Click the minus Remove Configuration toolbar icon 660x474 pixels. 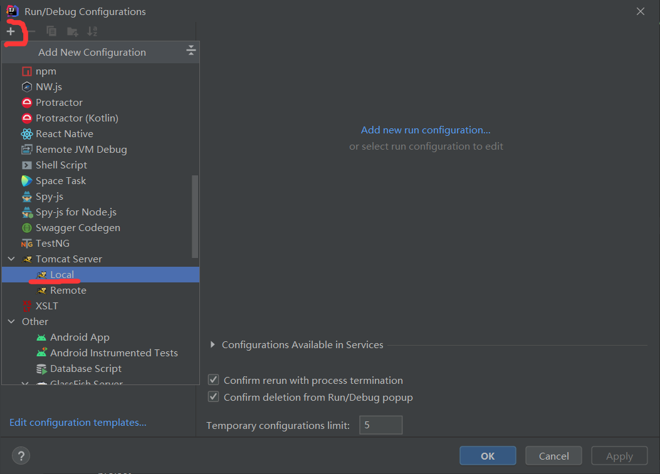(30, 31)
